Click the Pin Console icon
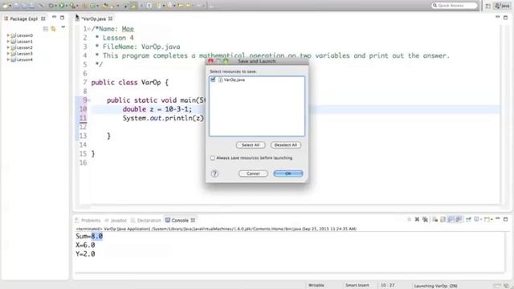Screen dimensions: 514x289 tap(468, 219)
